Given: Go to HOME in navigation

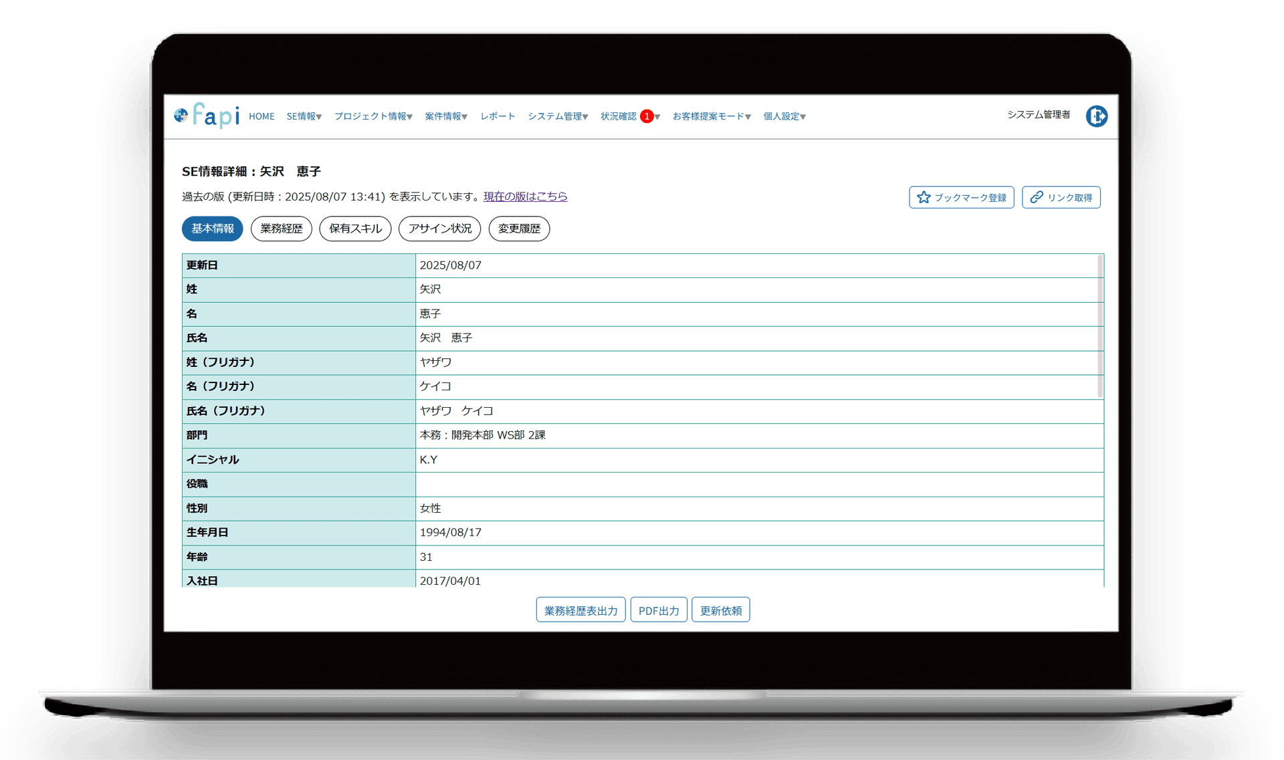Looking at the screenshot, I should (261, 116).
